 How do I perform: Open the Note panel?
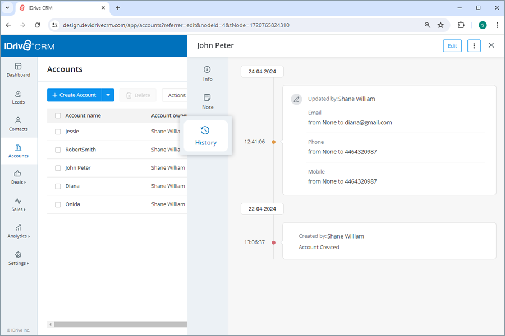tap(207, 101)
